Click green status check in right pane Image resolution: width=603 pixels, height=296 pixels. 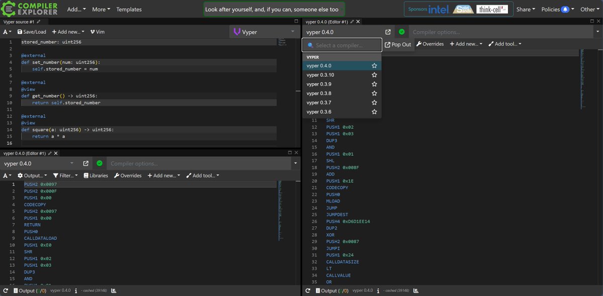[401, 32]
